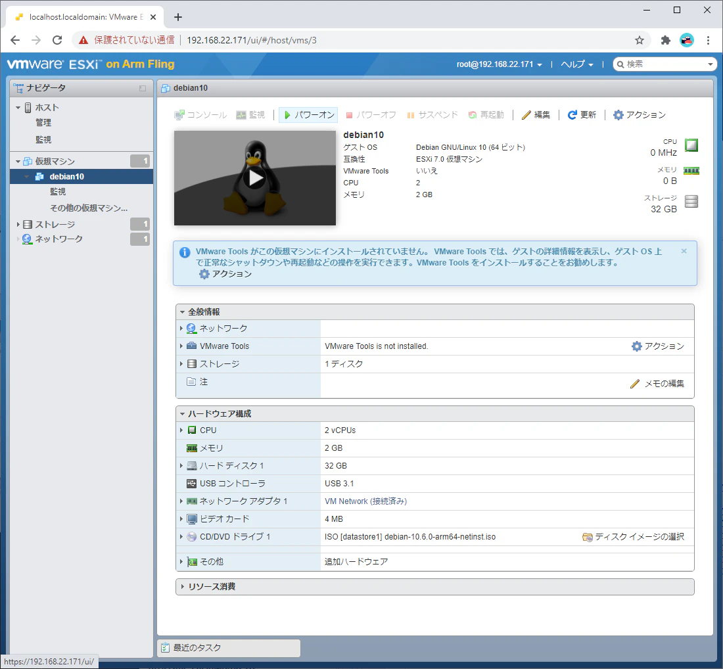Play the debian10 console thumbnail
The image size is (723, 669).
coord(255,178)
